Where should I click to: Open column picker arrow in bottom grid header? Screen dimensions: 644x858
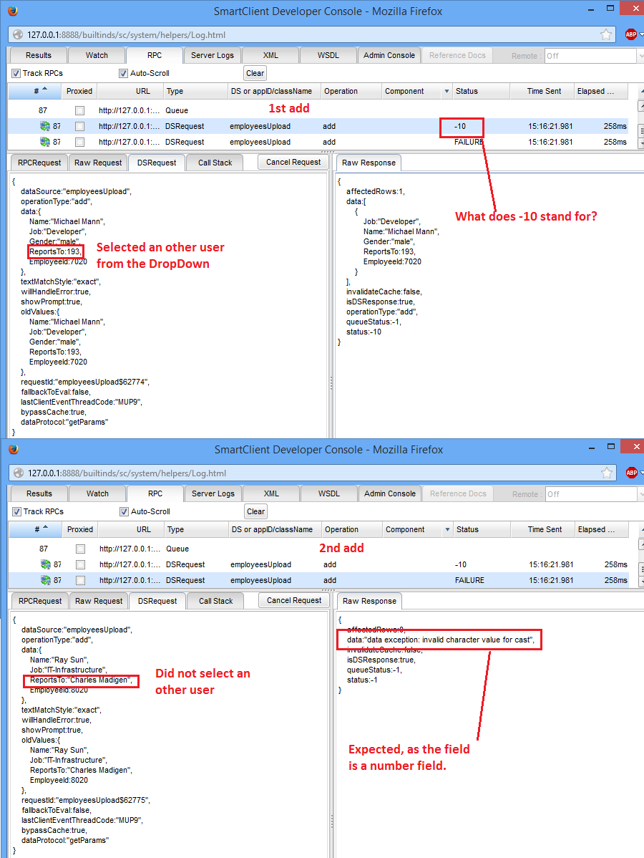click(x=447, y=530)
